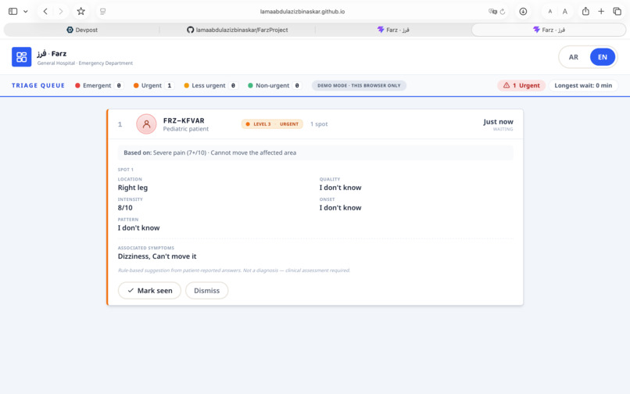The image size is (630, 394).
Task: Click the red 1 Urgent alert badge
Action: pos(521,85)
